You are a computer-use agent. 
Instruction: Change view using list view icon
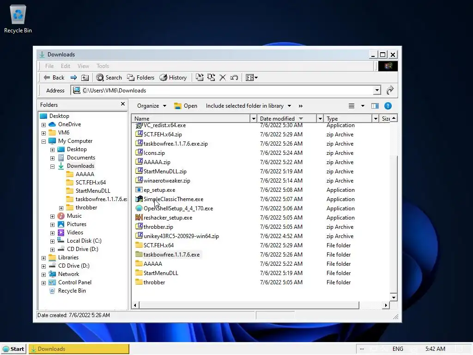[352, 106]
